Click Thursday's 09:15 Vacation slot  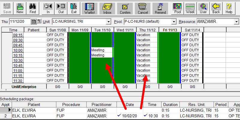(x=147, y=35)
